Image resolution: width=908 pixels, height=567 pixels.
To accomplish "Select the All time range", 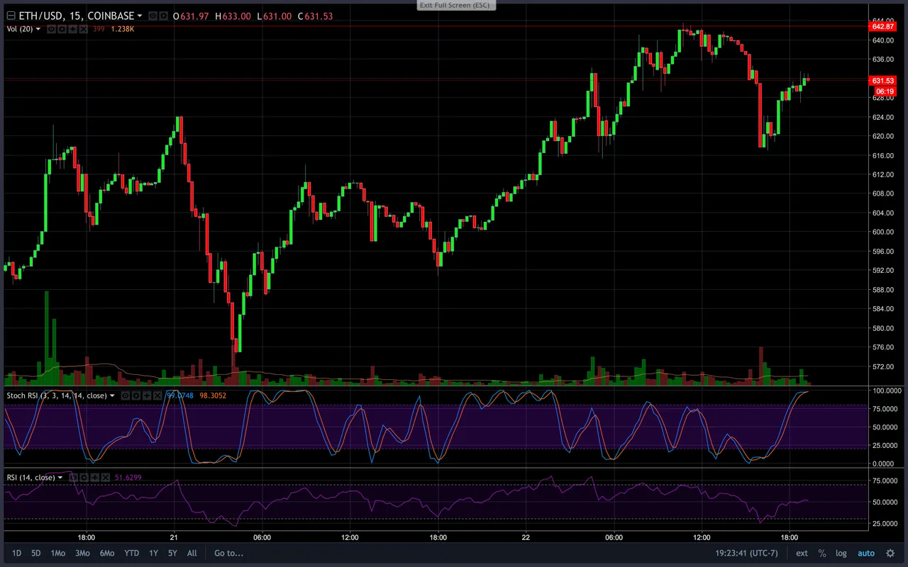I will click(x=192, y=553).
